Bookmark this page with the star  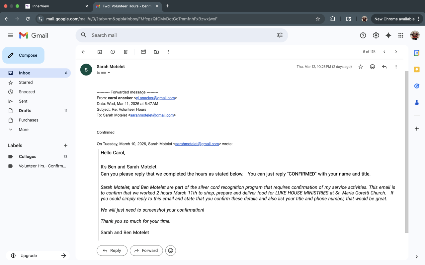coord(318,19)
